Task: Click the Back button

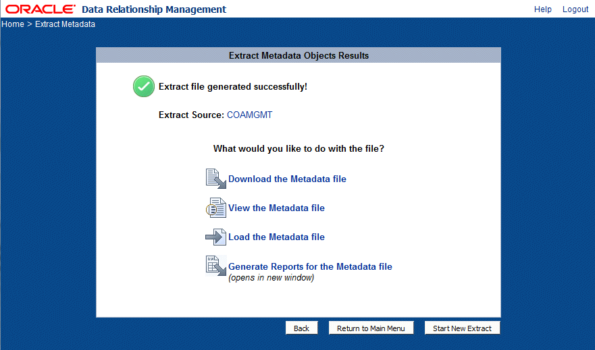Action: pos(302,328)
